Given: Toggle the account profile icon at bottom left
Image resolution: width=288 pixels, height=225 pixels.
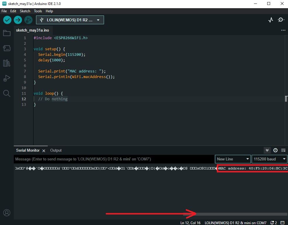Looking at the screenshot, I should 7,213.
